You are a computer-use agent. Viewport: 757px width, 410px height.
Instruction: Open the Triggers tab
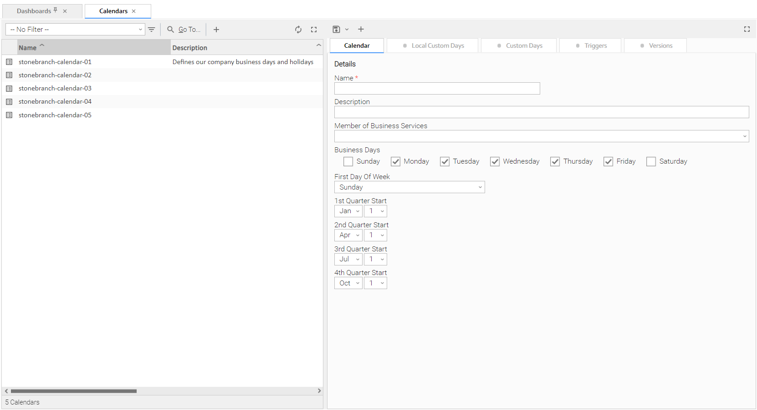[x=591, y=46]
